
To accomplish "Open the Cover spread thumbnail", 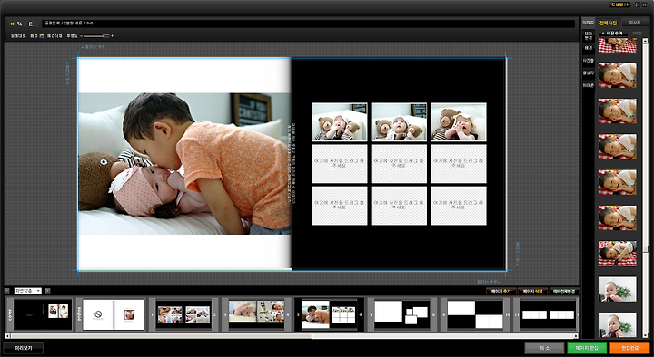I will point(43,314).
